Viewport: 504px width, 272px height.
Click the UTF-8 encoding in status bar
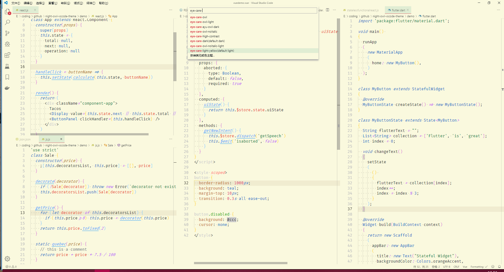point(446,267)
